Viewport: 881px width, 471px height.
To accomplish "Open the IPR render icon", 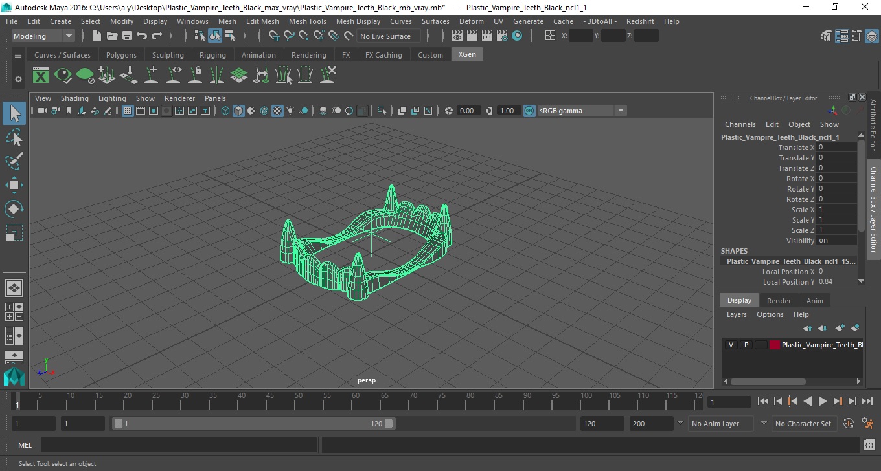I will point(487,36).
